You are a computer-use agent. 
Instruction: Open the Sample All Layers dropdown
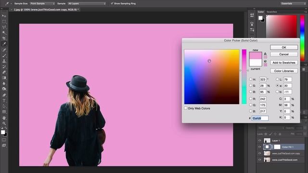point(87,3)
